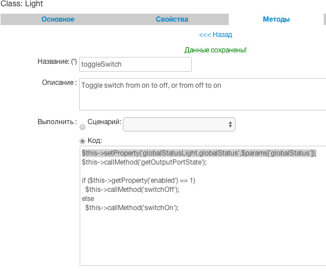The width and height of the screenshot is (326, 271).
Task: Select the Методы tab
Action: click(276, 19)
